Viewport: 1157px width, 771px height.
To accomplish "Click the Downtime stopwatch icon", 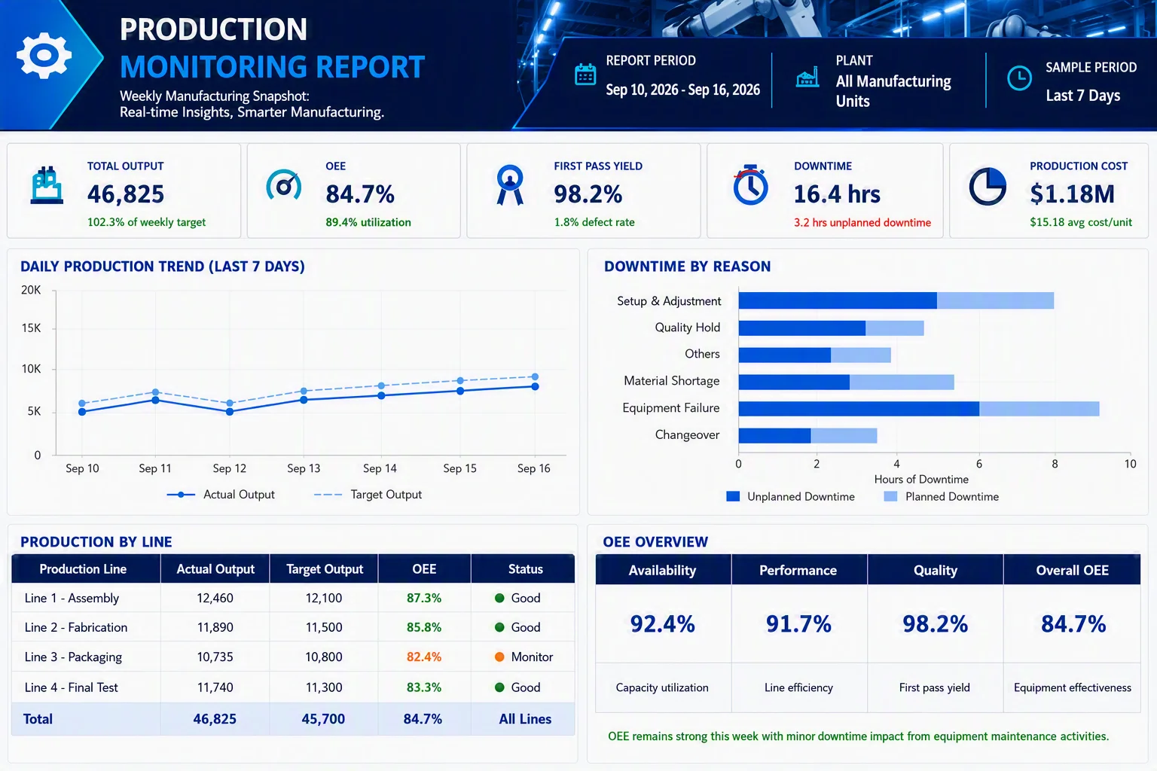I will tap(750, 185).
